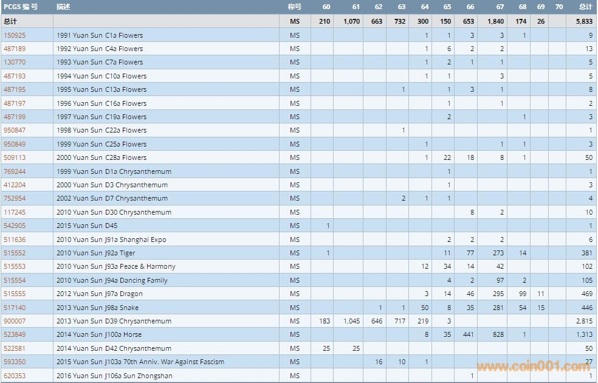Open PCGS number 900007 link
Screen dimensions: 598x383
15,321
